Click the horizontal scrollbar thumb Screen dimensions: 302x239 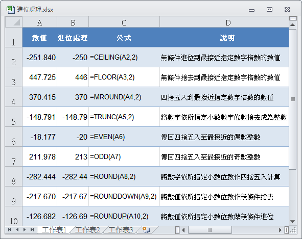pyautogui.click(x=210, y=230)
